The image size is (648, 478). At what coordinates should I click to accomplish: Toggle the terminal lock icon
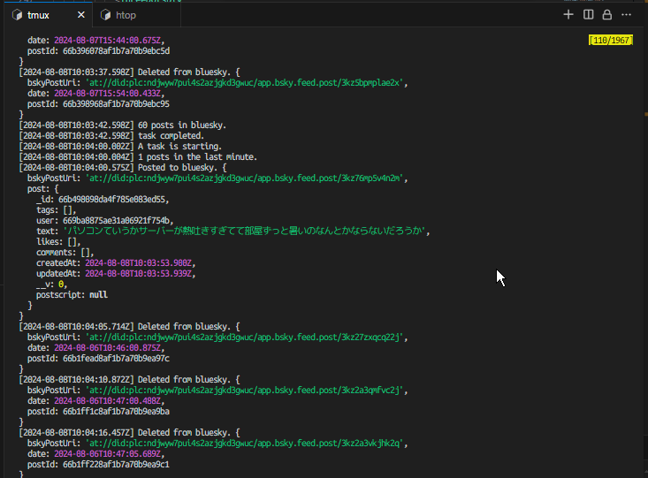[606, 15]
